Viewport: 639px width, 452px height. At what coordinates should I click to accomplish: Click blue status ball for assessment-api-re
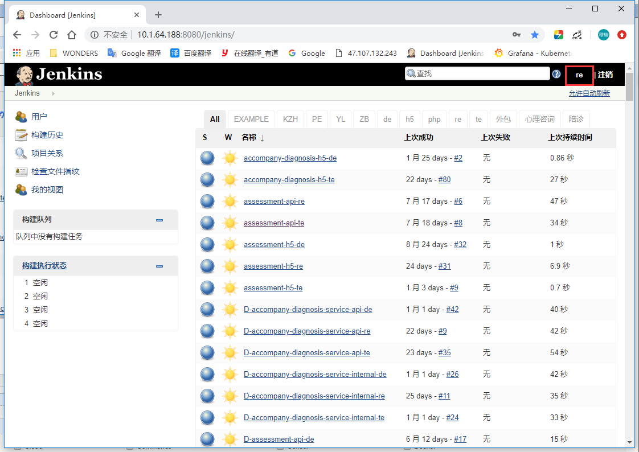pos(207,201)
